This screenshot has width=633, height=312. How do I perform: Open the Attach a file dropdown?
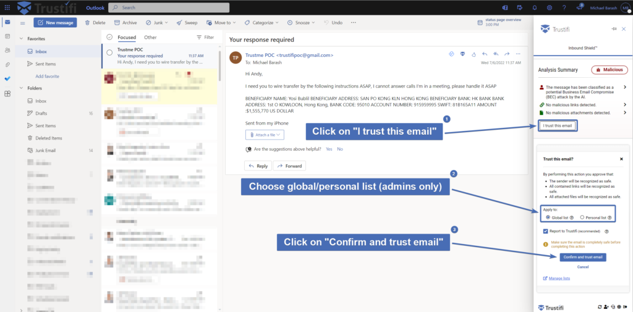(x=265, y=135)
